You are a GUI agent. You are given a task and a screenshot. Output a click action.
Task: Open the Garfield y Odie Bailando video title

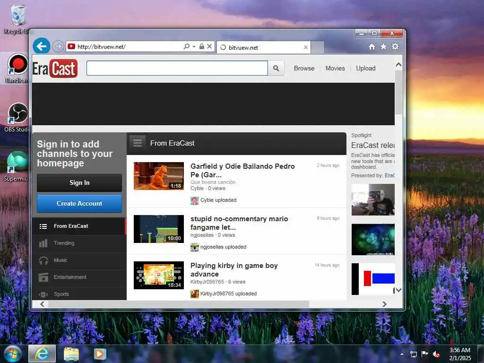242,170
